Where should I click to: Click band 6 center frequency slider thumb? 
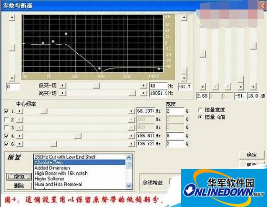[x=53, y=144]
